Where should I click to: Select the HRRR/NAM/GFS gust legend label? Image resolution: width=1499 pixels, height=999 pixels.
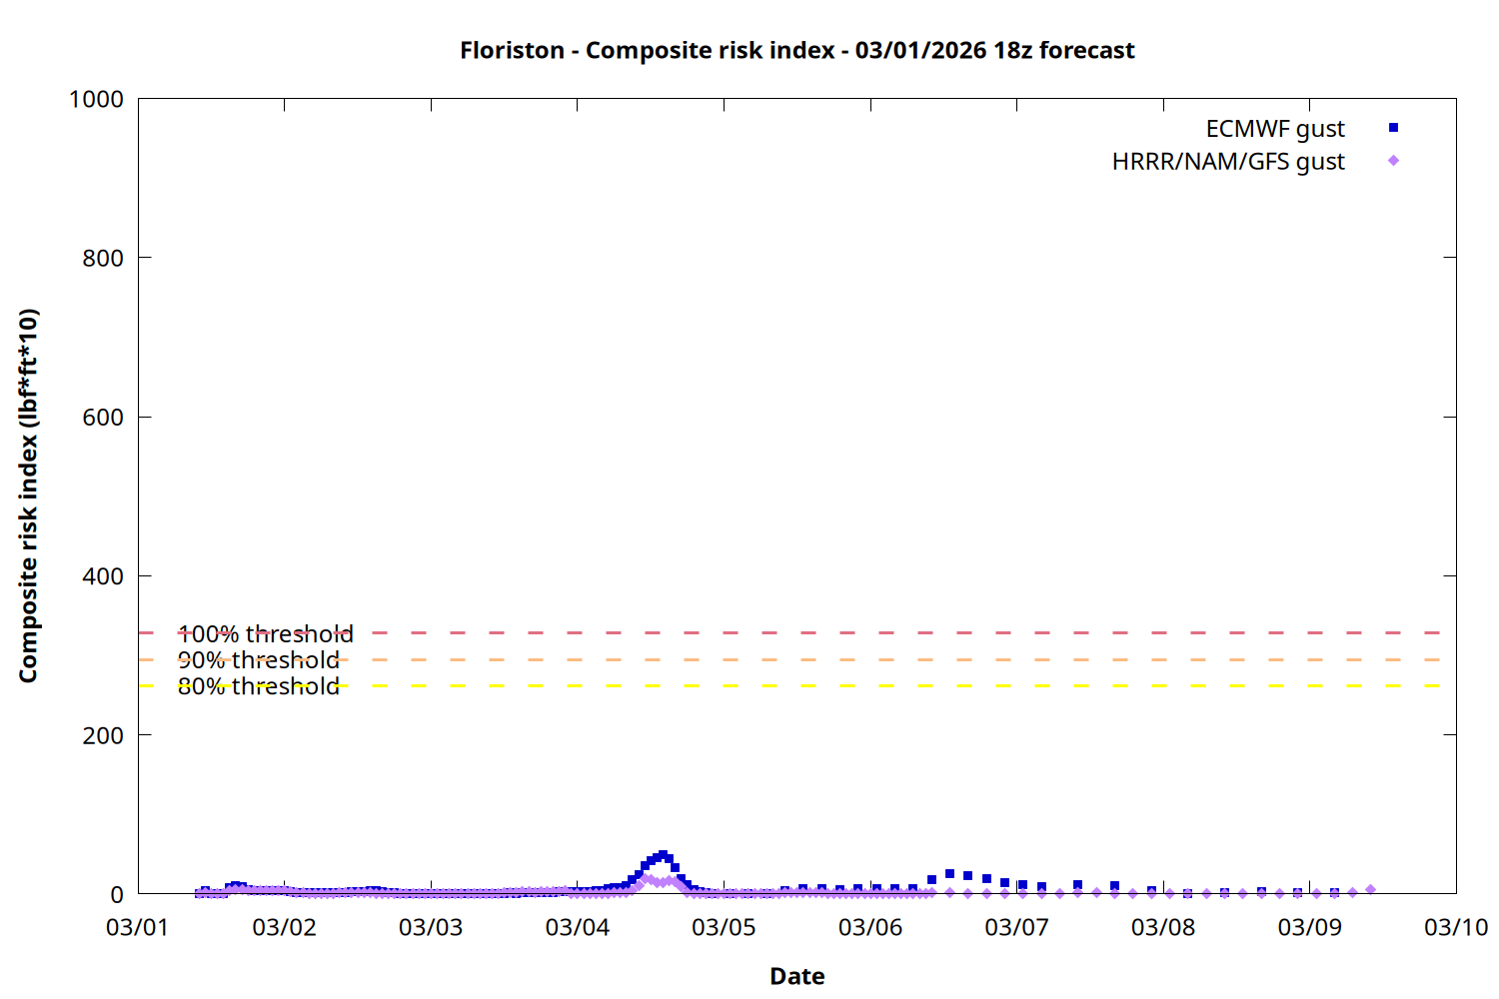pyautogui.click(x=1227, y=162)
